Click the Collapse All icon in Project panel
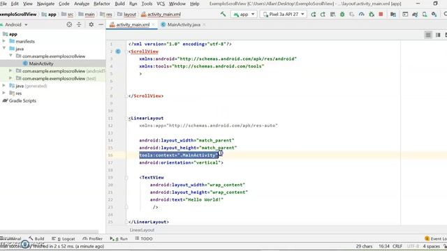Screen dimensions: 447x251 click(79, 25)
